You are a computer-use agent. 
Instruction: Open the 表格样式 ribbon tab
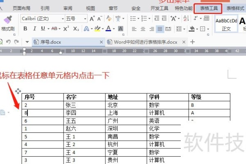(235, 8)
